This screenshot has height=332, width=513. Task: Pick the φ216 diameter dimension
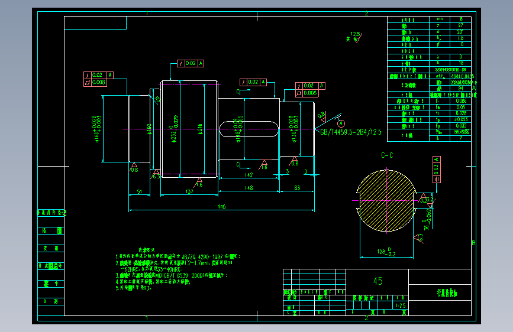point(200,129)
